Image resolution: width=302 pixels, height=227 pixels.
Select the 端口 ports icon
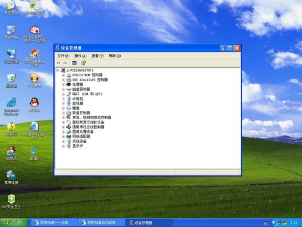(x=69, y=94)
